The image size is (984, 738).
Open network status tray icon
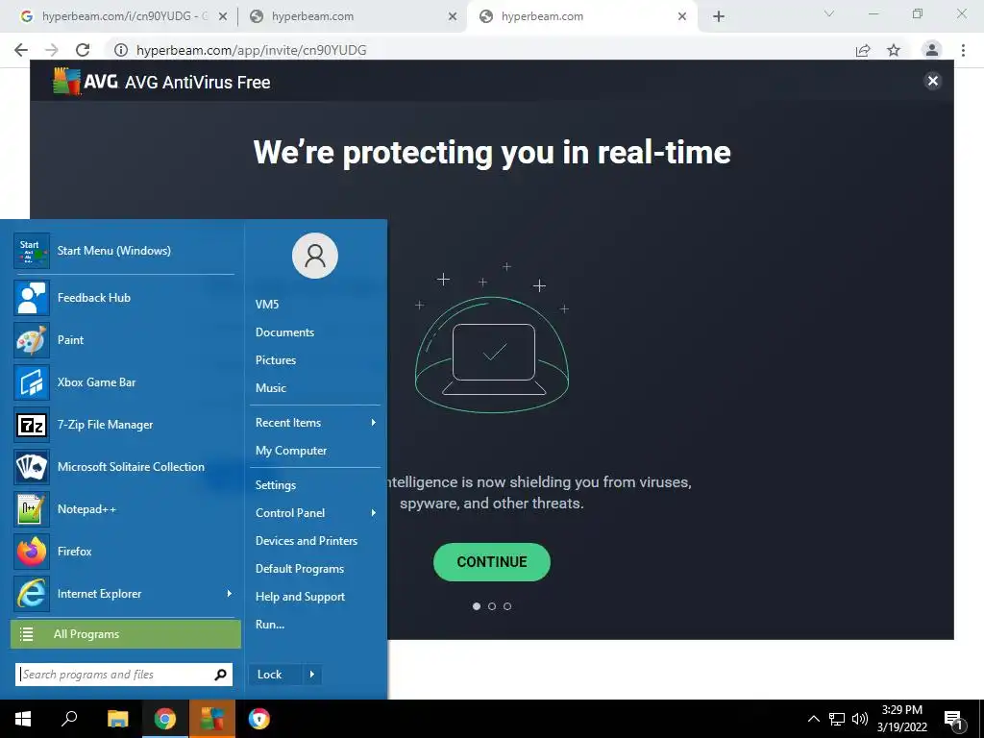837,719
